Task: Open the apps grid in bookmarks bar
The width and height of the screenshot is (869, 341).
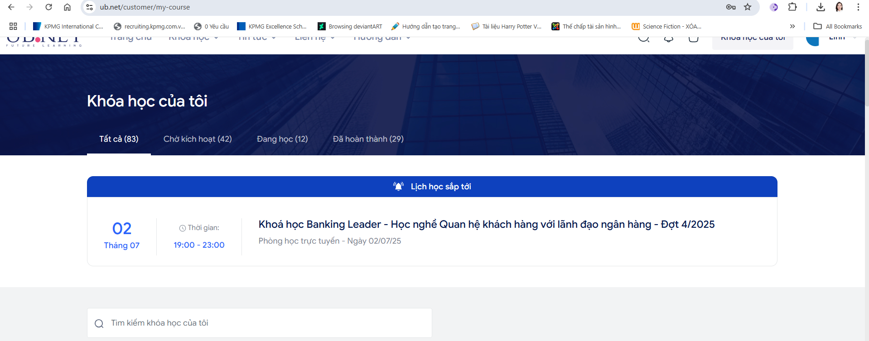Action: click(x=13, y=26)
